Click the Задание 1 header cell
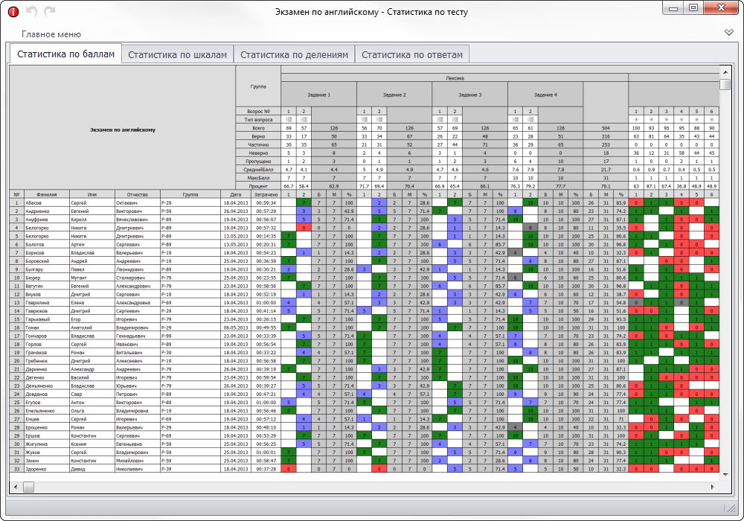This screenshot has height=521, width=744. [x=319, y=95]
